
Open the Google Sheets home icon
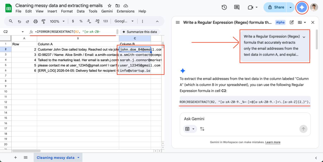pos(9,8)
